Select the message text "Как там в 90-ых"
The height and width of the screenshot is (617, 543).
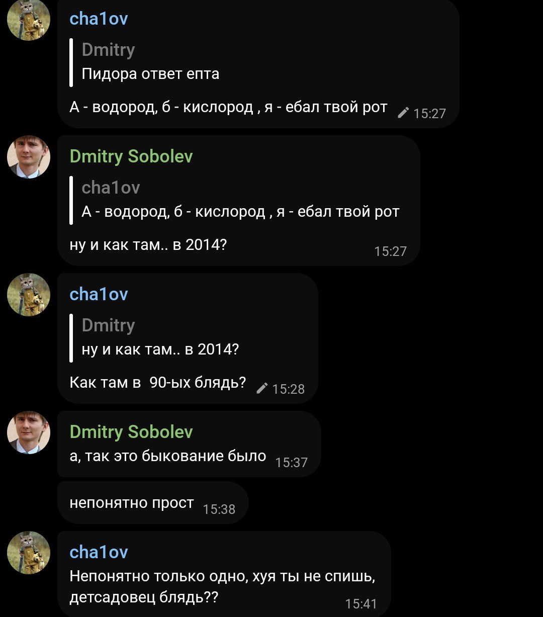[158, 383]
